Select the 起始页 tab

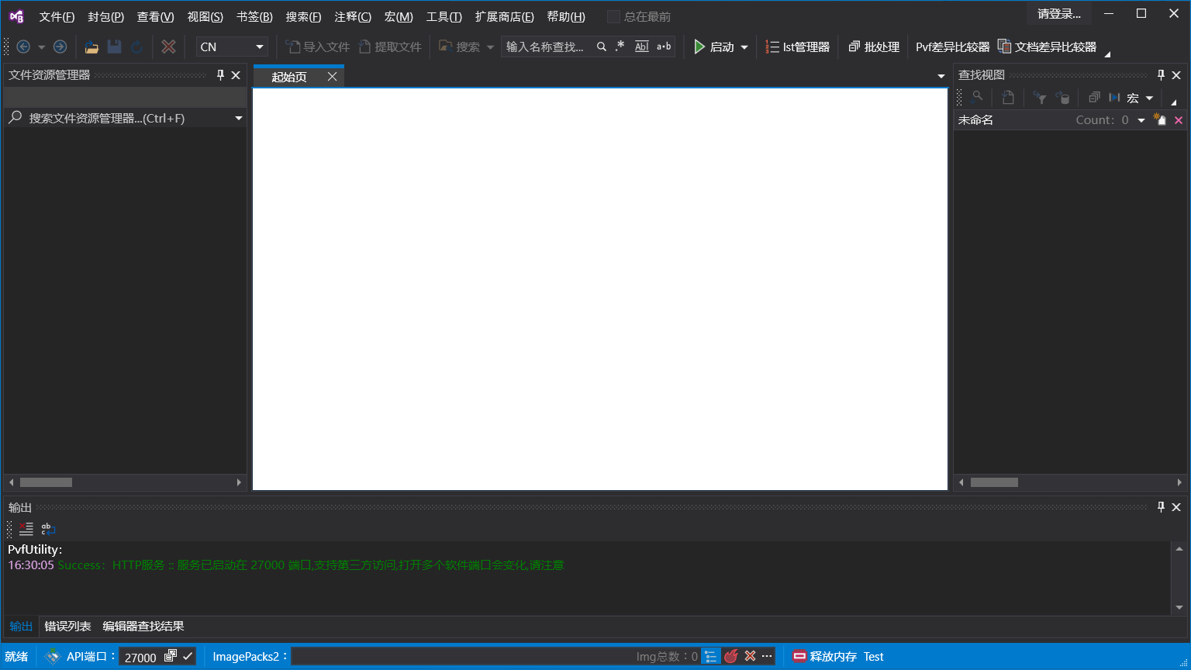tap(289, 77)
